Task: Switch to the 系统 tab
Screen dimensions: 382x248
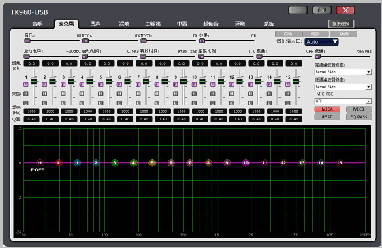Action: point(269,24)
